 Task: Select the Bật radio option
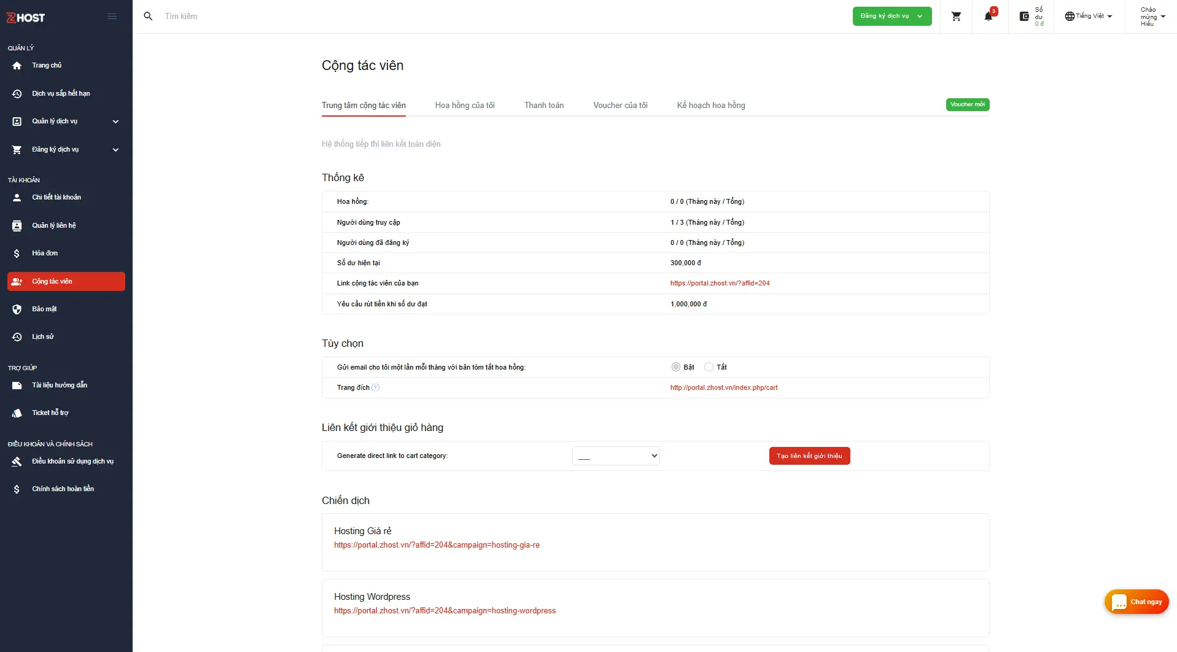(676, 367)
